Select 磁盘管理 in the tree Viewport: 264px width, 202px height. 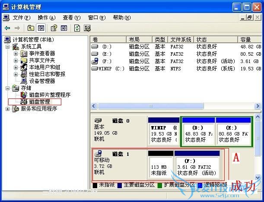tap(39, 102)
